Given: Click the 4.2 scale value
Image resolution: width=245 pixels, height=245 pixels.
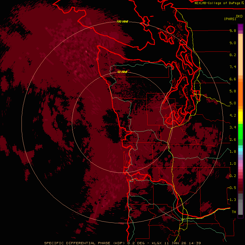Looking at the screenshot, I should click(x=233, y=115).
